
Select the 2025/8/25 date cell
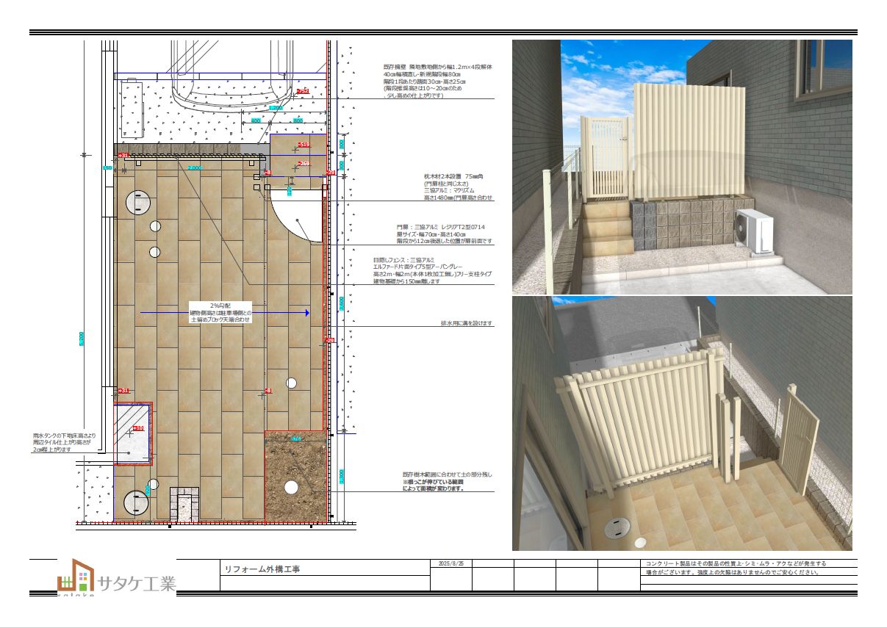click(x=450, y=563)
